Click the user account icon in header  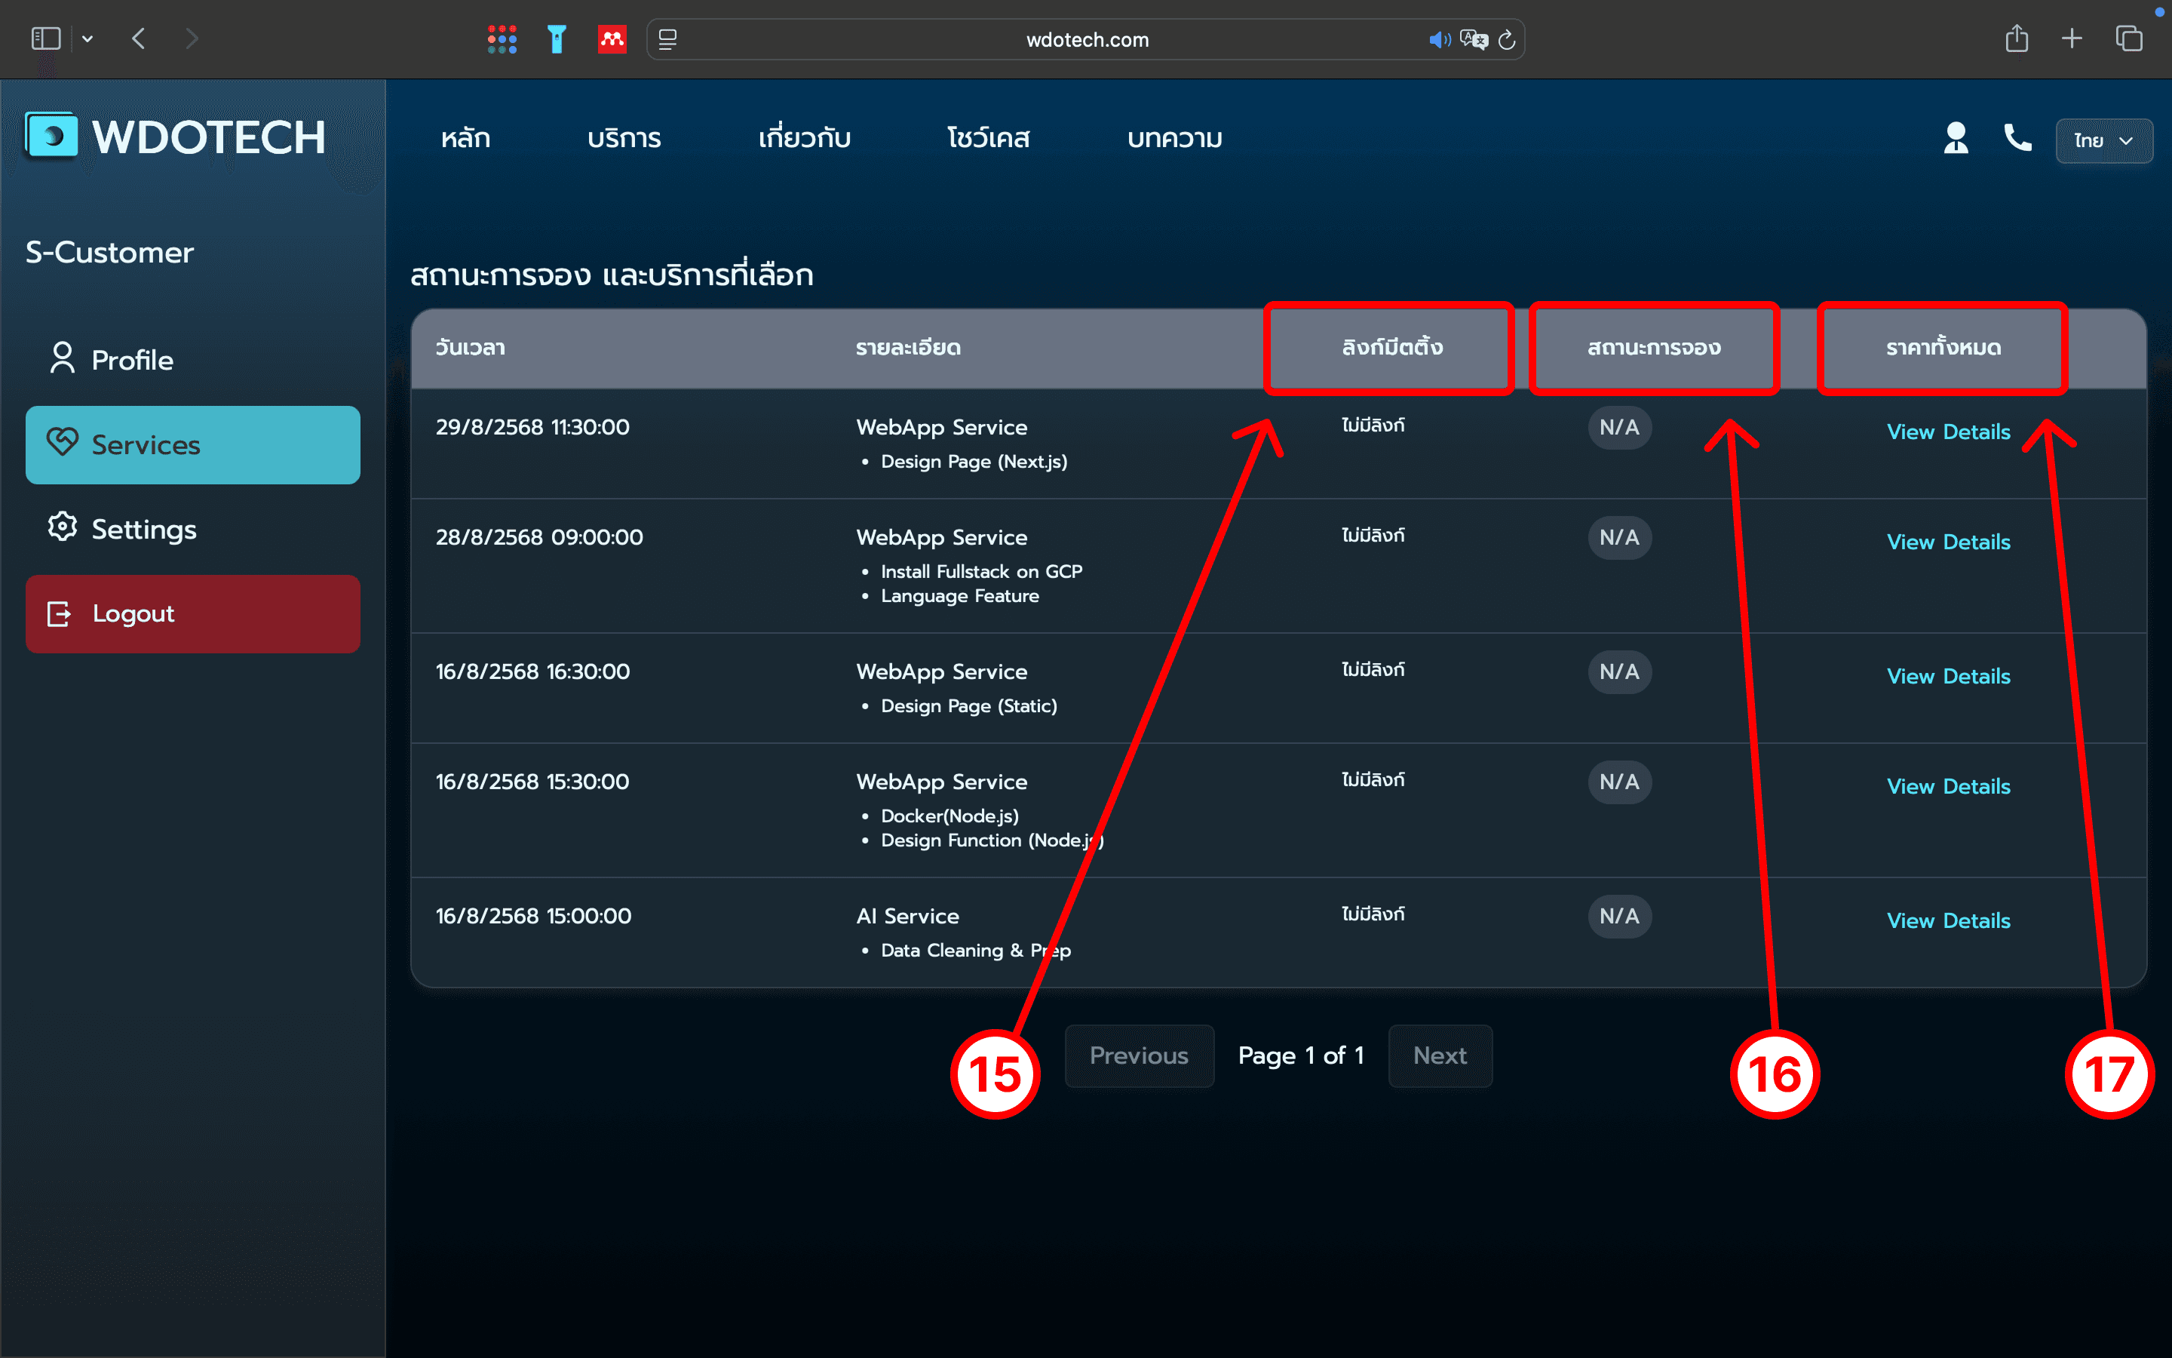pos(1956,138)
